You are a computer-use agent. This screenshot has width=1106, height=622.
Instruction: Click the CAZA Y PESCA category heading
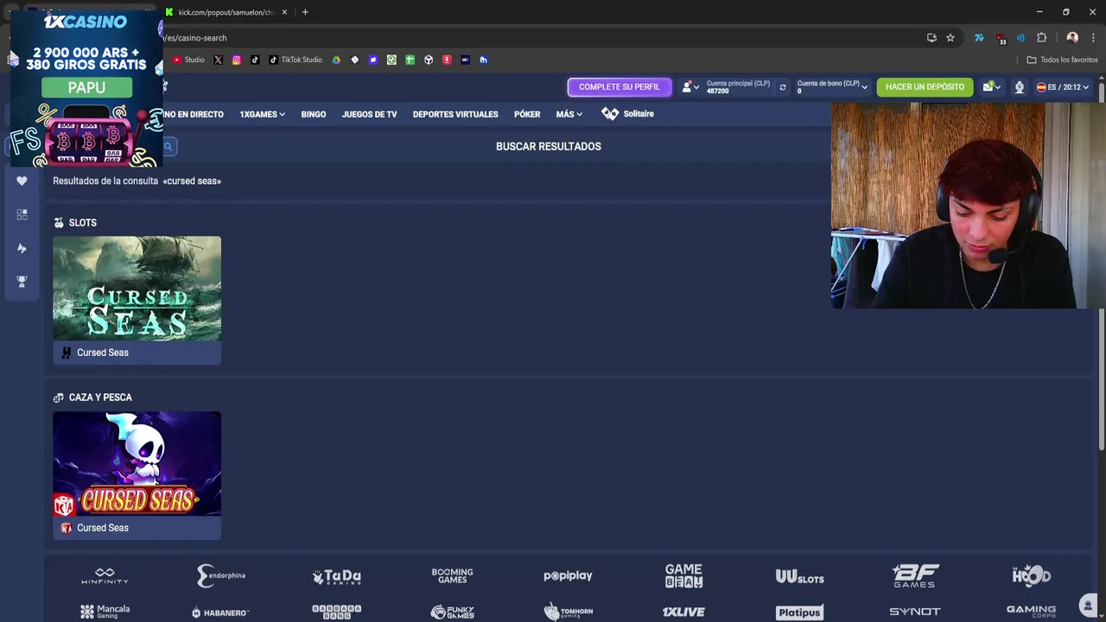point(100,397)
